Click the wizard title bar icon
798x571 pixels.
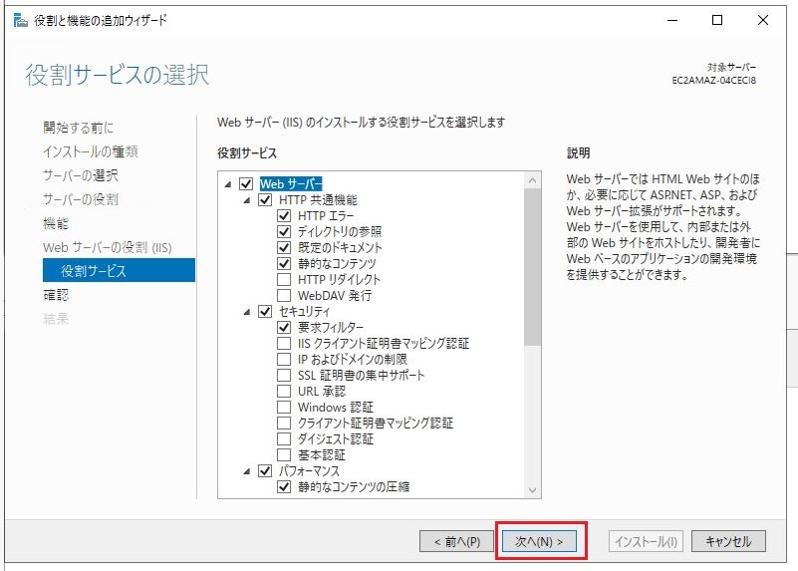20,20
